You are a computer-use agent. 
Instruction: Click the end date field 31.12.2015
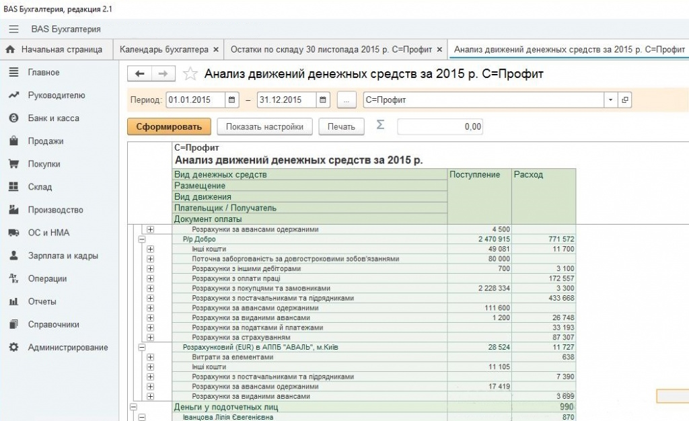pos(287,100)
